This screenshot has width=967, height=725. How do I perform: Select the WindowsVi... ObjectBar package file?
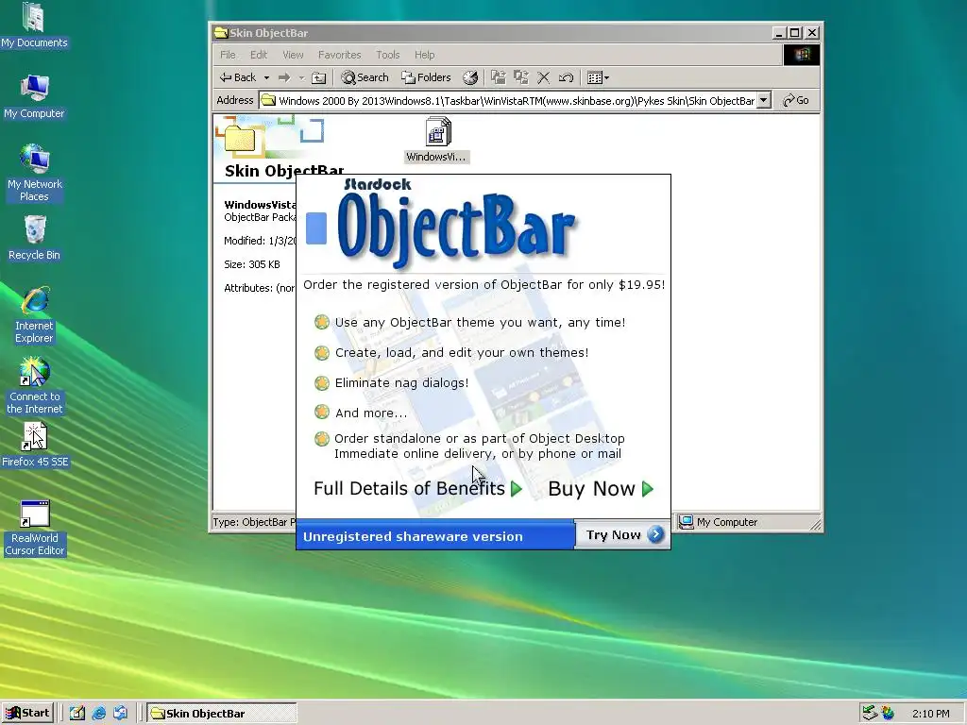pos(437,140)
